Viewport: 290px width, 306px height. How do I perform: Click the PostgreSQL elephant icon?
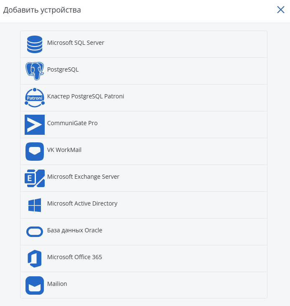35,71
